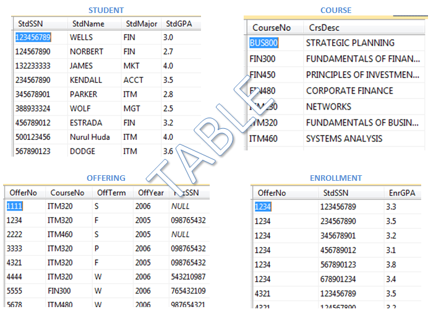This screenshot has width=441, height=317.
Task: Click SSN 388933324 in STUDENT table
Action: coord(33,108)
